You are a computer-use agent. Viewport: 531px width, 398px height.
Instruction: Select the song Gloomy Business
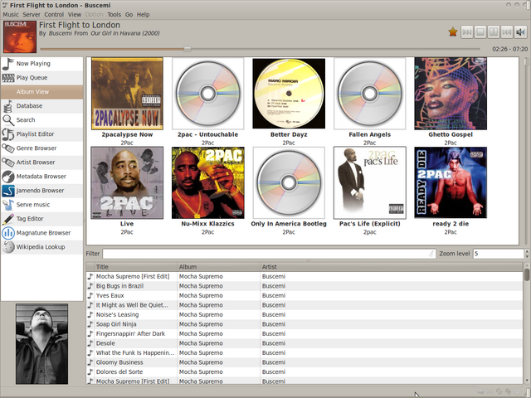[x=304, y=362]
